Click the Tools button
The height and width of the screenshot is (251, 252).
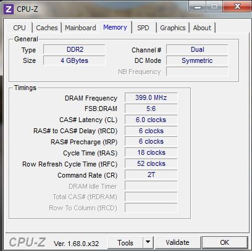point(125,242)
